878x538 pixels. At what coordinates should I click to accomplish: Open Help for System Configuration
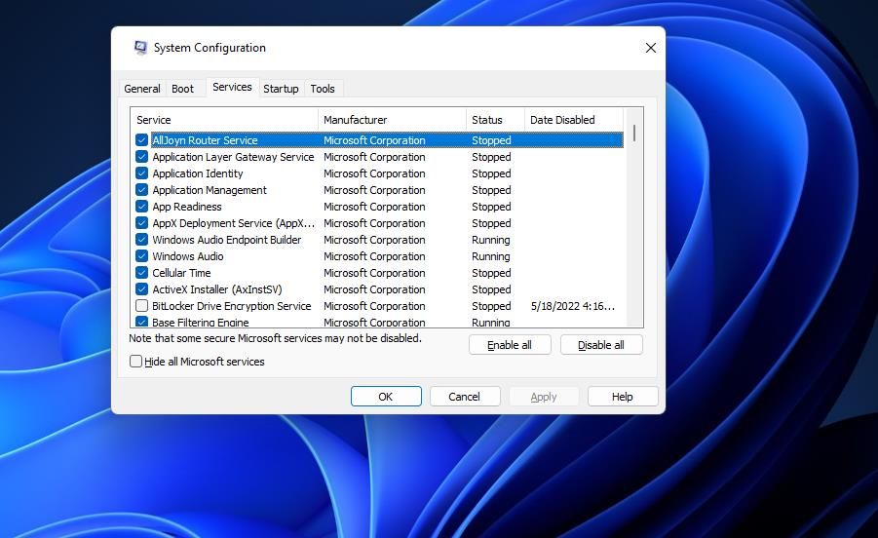coord(622,397)
